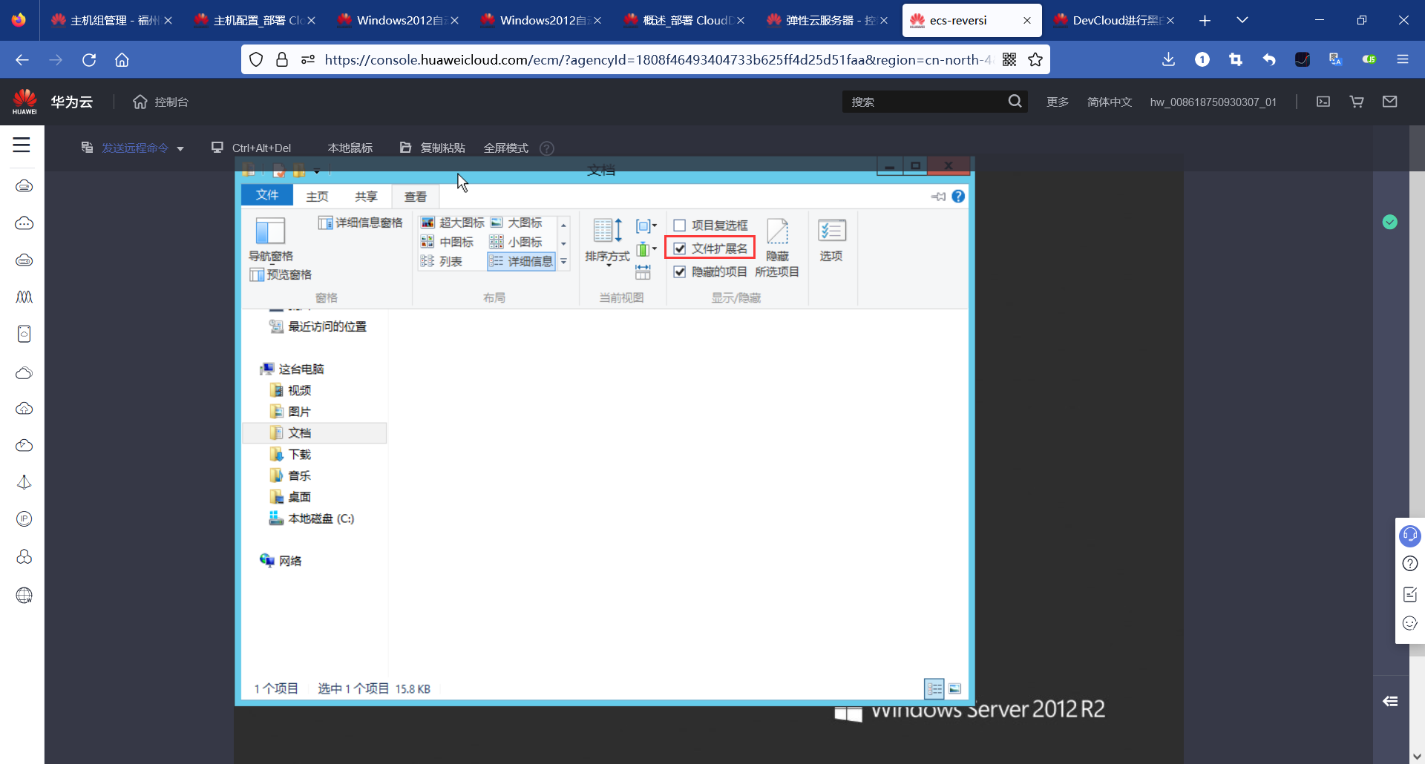This screenshot has width=1425, height=764.
Task: Enable the 项目复选框 item checkboxes option
Action: point(680,225)
